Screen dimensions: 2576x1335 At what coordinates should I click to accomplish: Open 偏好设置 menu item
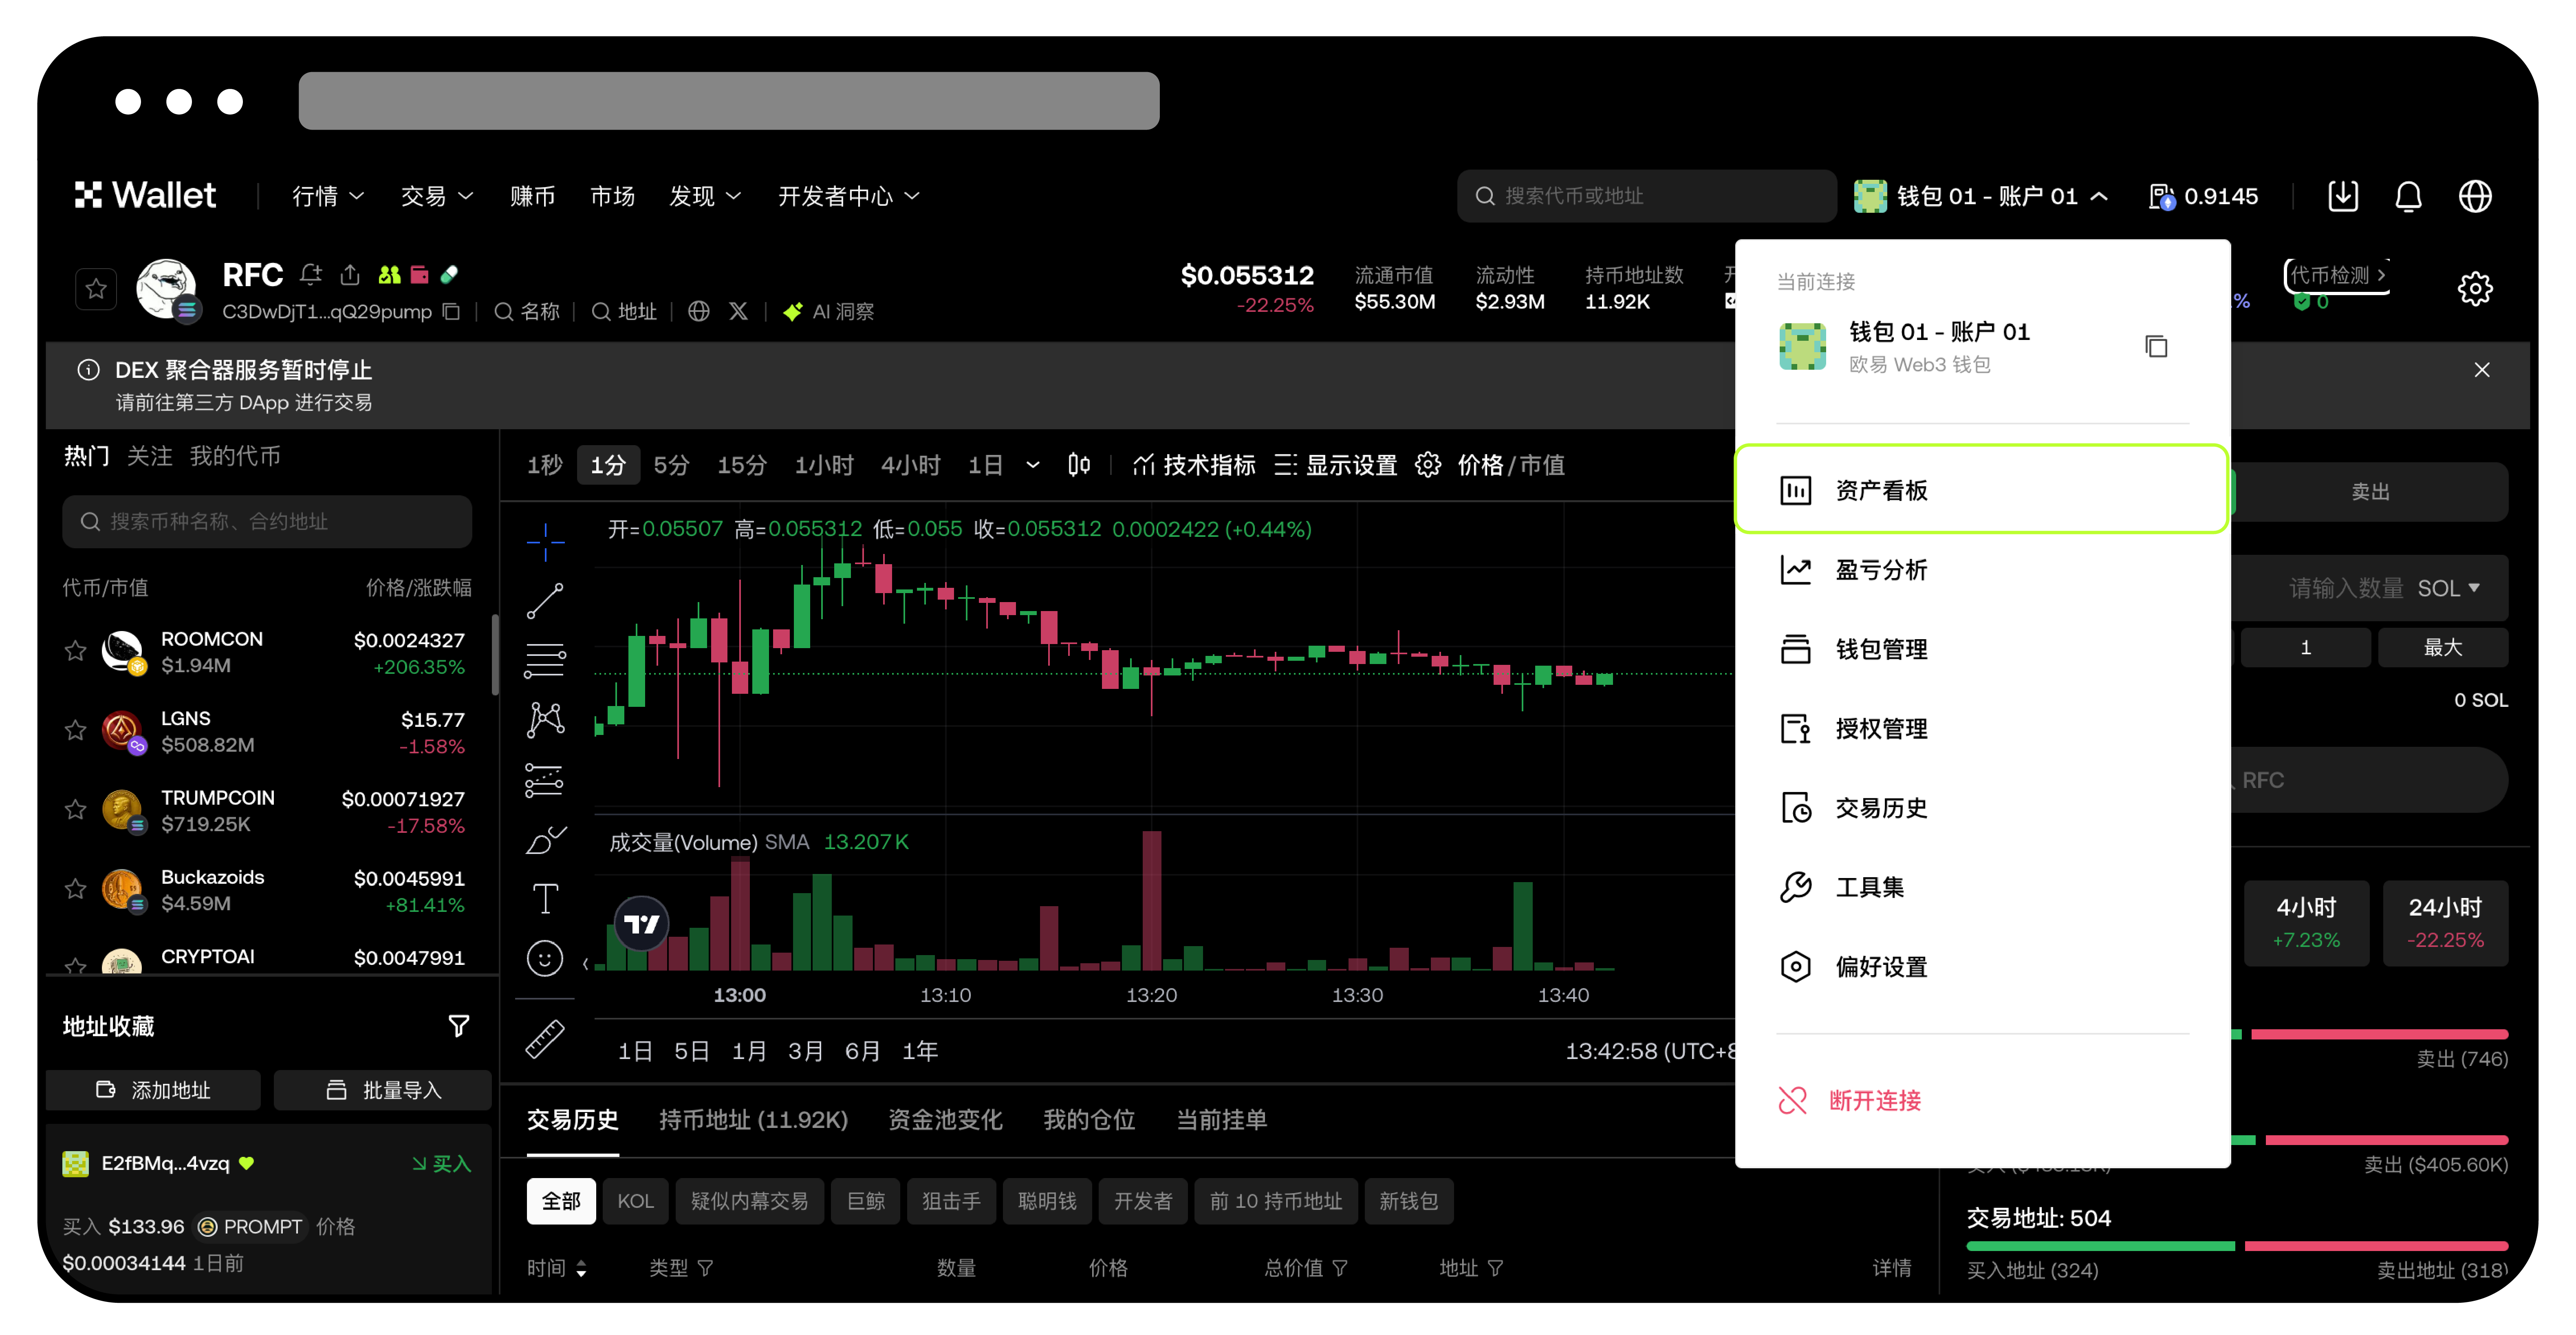coord(1981,967)
